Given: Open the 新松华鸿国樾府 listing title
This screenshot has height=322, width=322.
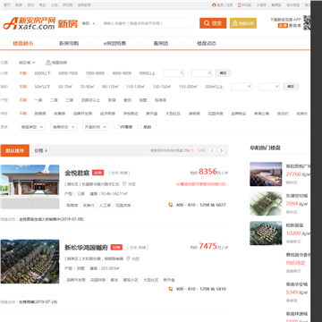Looking at the screenshot, I should click(87, 248).
